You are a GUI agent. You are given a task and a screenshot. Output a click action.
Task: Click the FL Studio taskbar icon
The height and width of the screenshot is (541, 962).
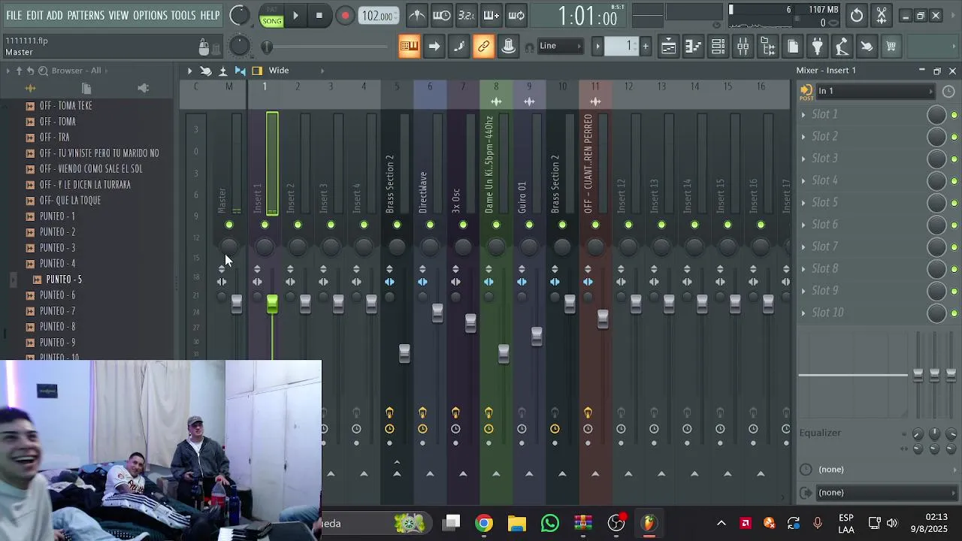click(x=649, y=523)
